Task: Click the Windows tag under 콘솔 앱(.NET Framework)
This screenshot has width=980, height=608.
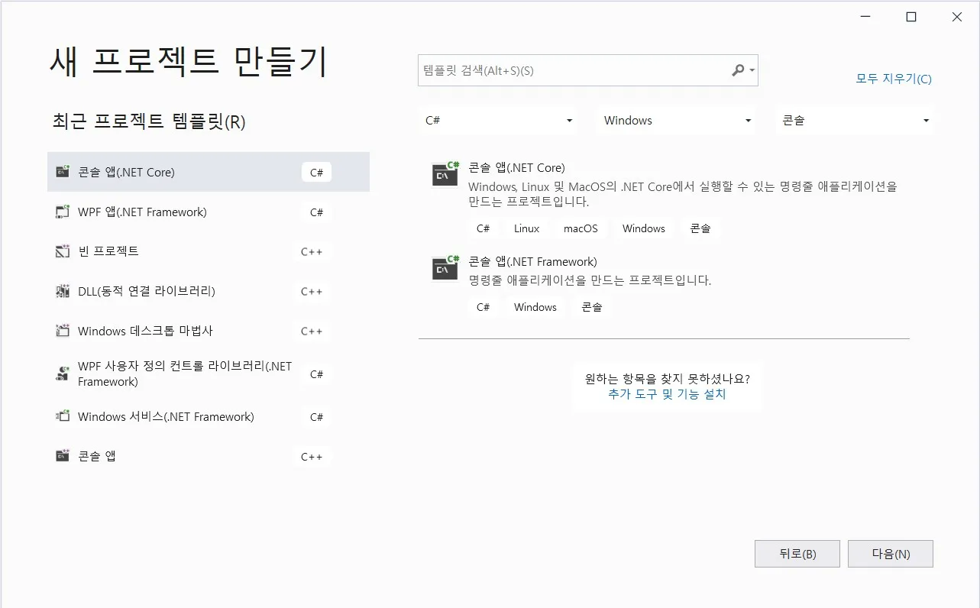Action: pyautogui.click(x=535, y=307)
